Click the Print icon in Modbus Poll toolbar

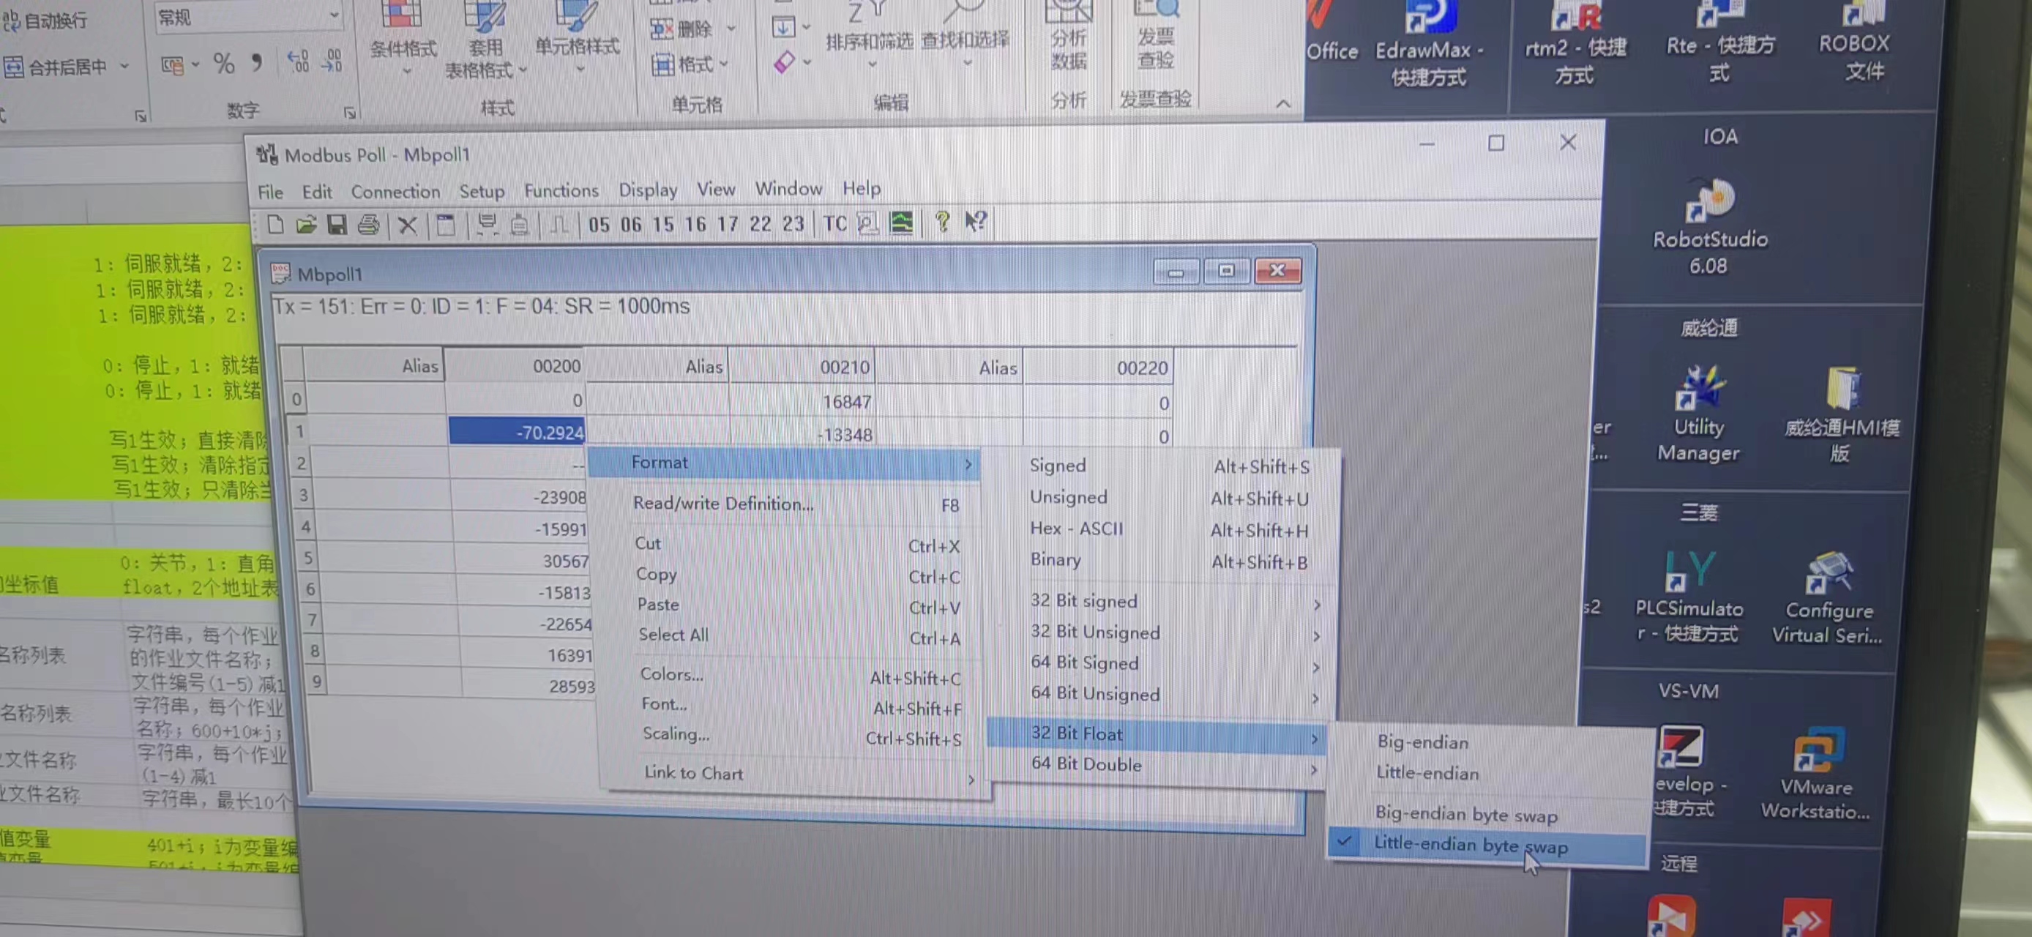tap(367, 224)
